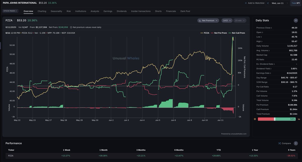Viewport: 302px width, 162px height.
Task: Open the Financials tab
Action: (171, 11)
